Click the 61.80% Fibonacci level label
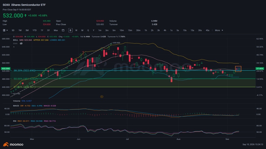 click(24, 87)
